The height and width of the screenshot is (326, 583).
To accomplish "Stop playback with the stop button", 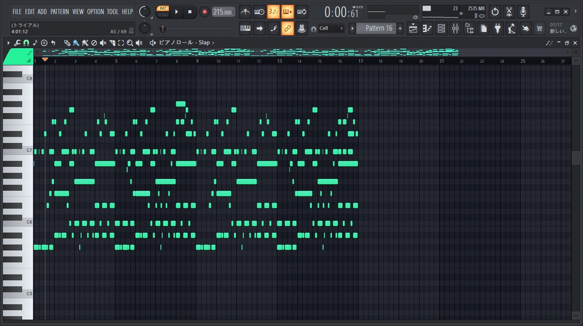I will 190,11.
